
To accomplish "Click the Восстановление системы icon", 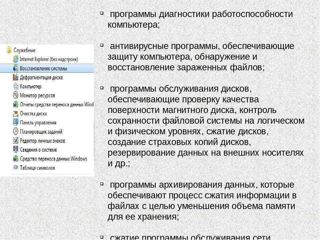I will coord(16,68).
